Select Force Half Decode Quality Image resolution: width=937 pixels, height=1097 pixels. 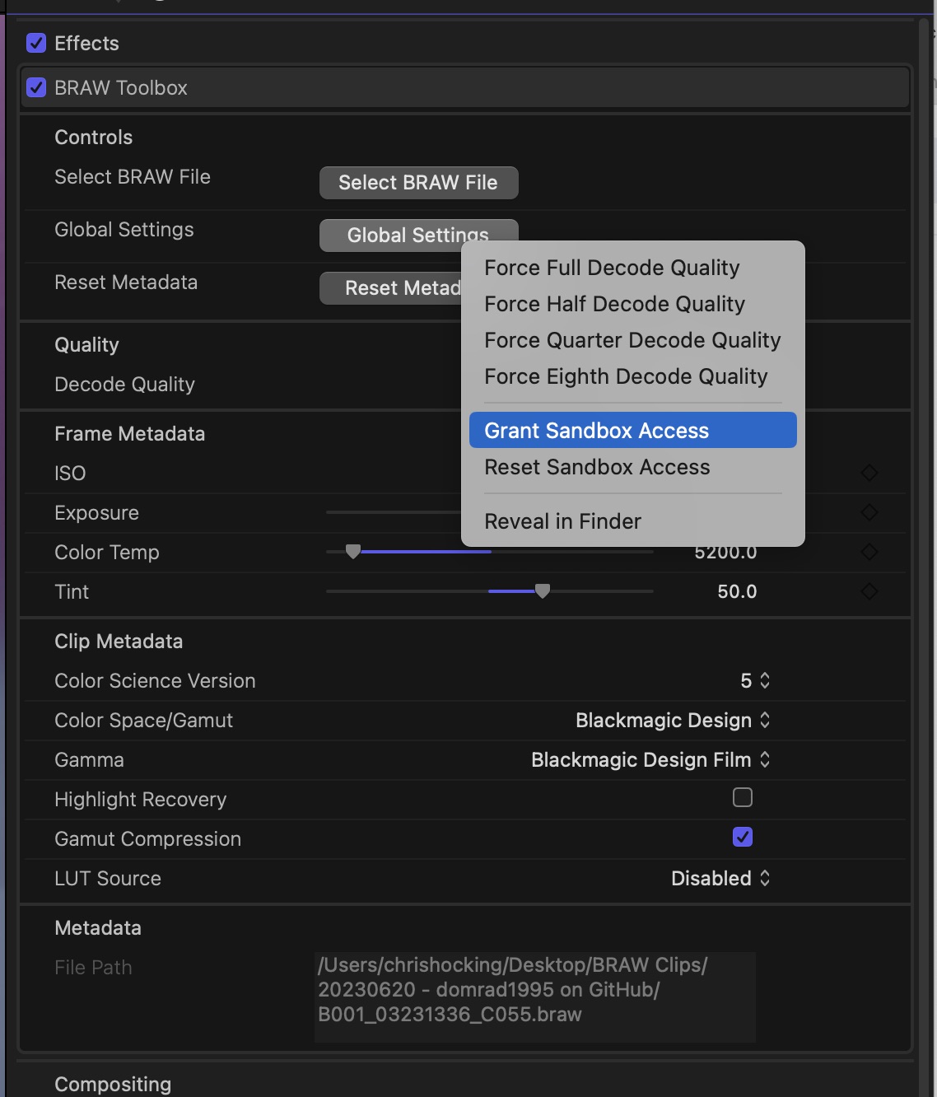[614, 304]
